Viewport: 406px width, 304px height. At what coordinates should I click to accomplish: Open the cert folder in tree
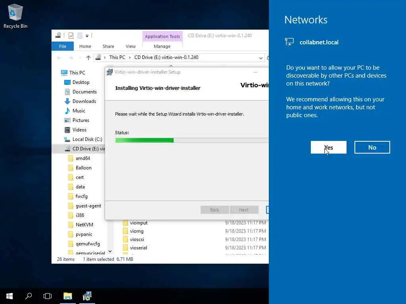point(79,177)
